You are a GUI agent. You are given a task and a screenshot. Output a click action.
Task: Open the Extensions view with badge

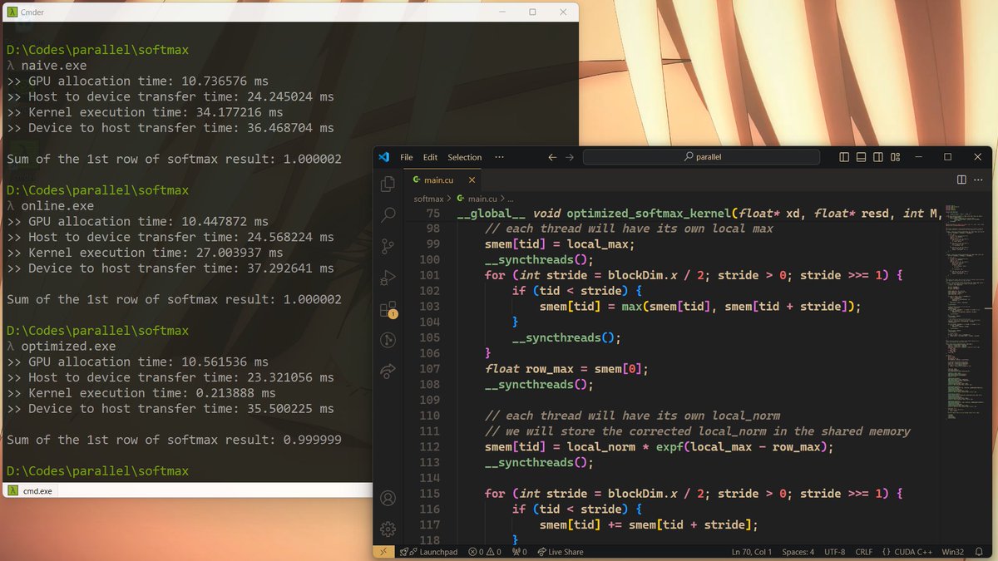pos(388,309)
